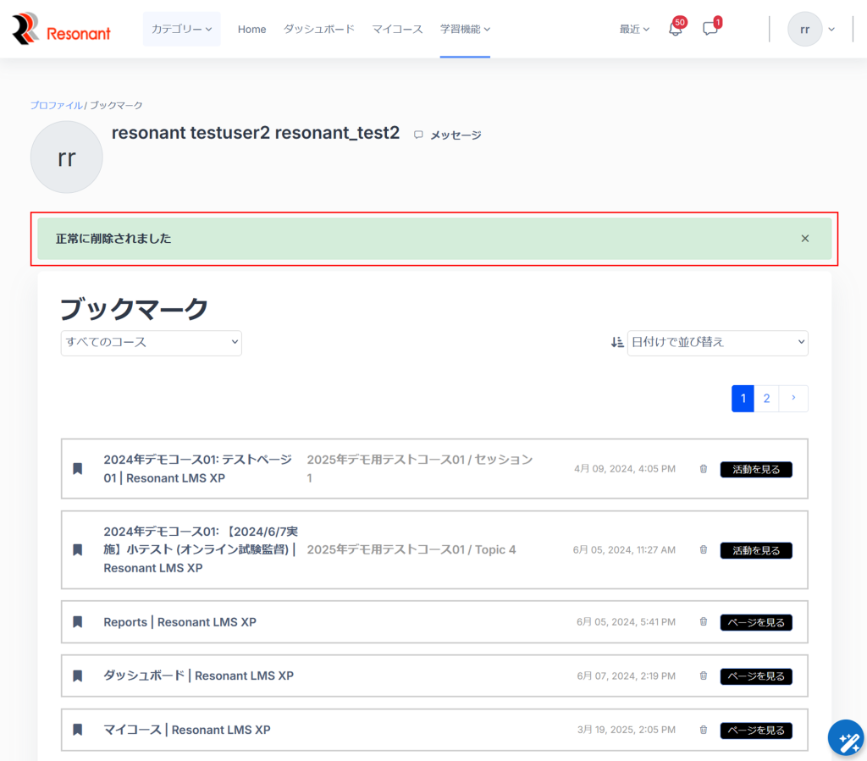Go to page 2 of bookmarks
The height and width of the screenshot is (761, 867).
[766, 399]
